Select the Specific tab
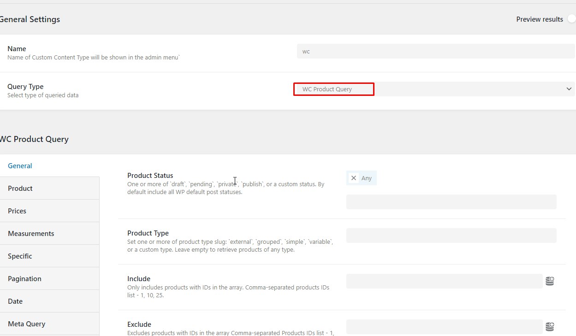 pos(50,256)
